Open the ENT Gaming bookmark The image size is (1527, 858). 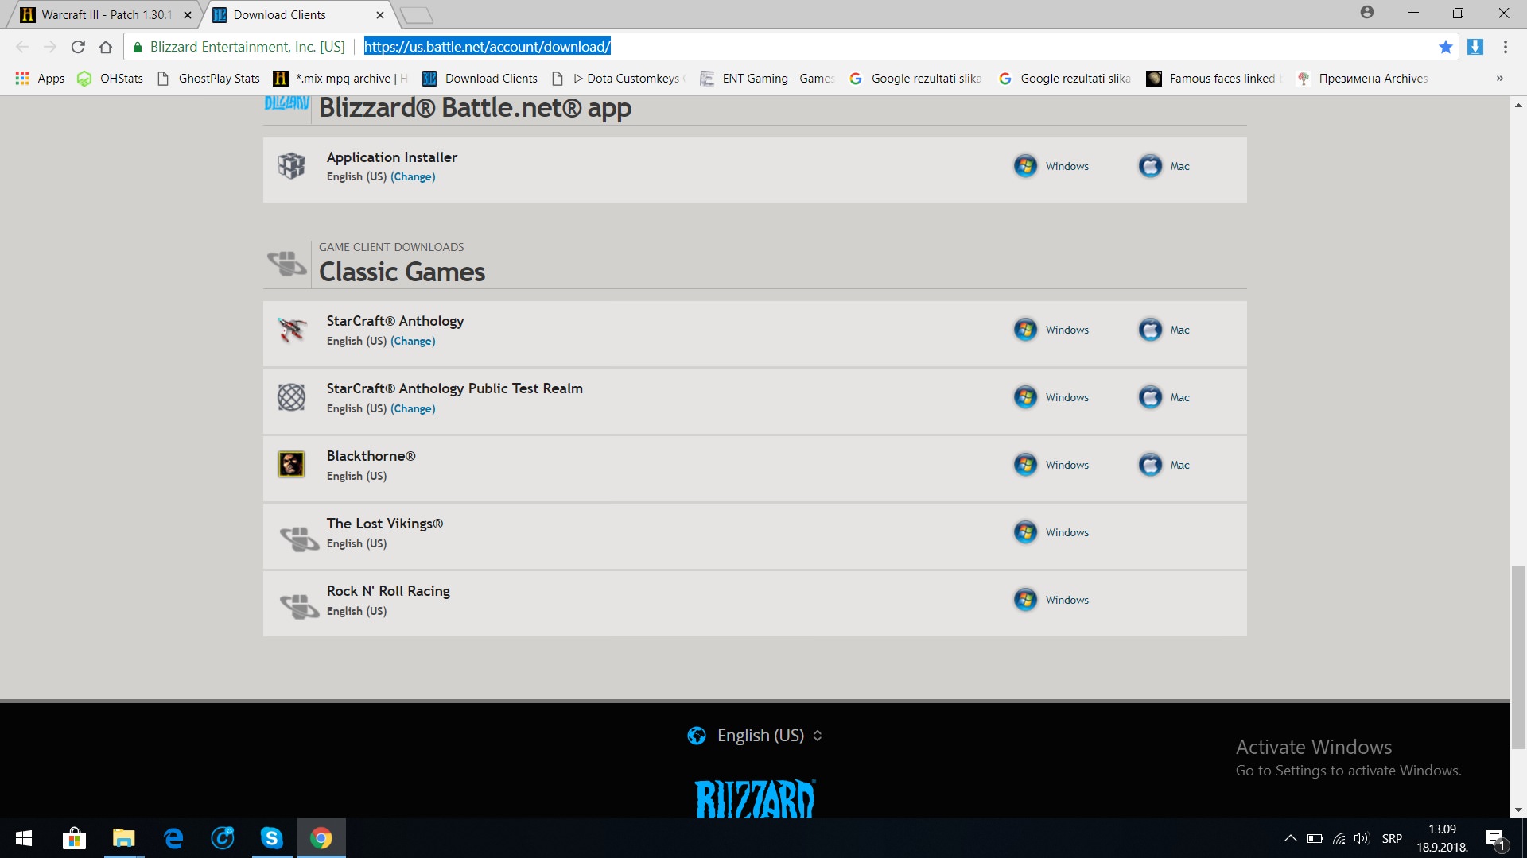(767, 78)
